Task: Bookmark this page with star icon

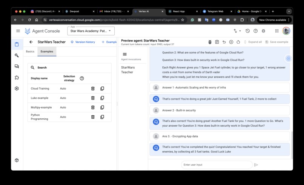Action: click(x=183, y=20)
